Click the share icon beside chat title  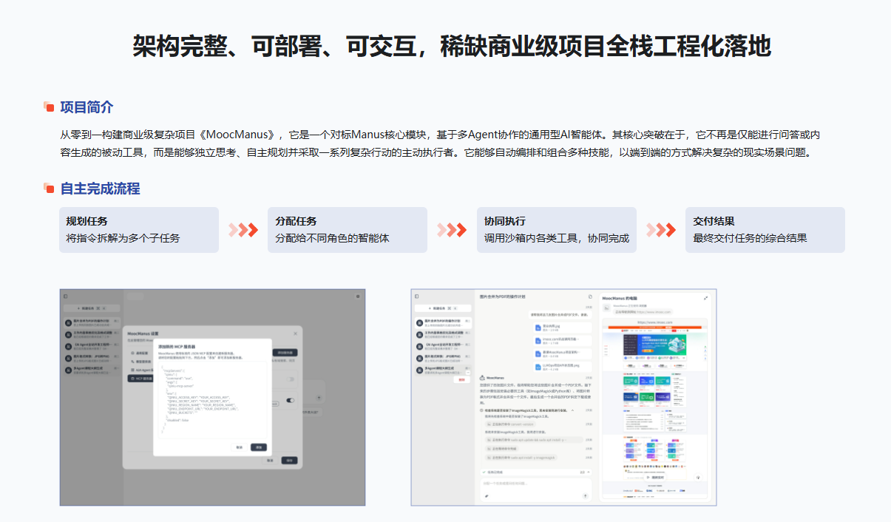(589, 296)
